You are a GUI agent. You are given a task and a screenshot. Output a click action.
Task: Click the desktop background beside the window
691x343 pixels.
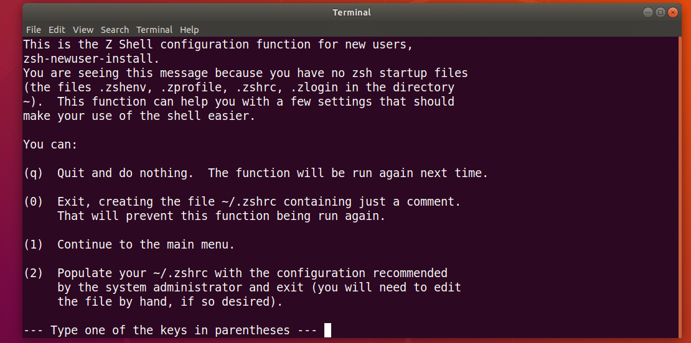click(x=11, y=186)
